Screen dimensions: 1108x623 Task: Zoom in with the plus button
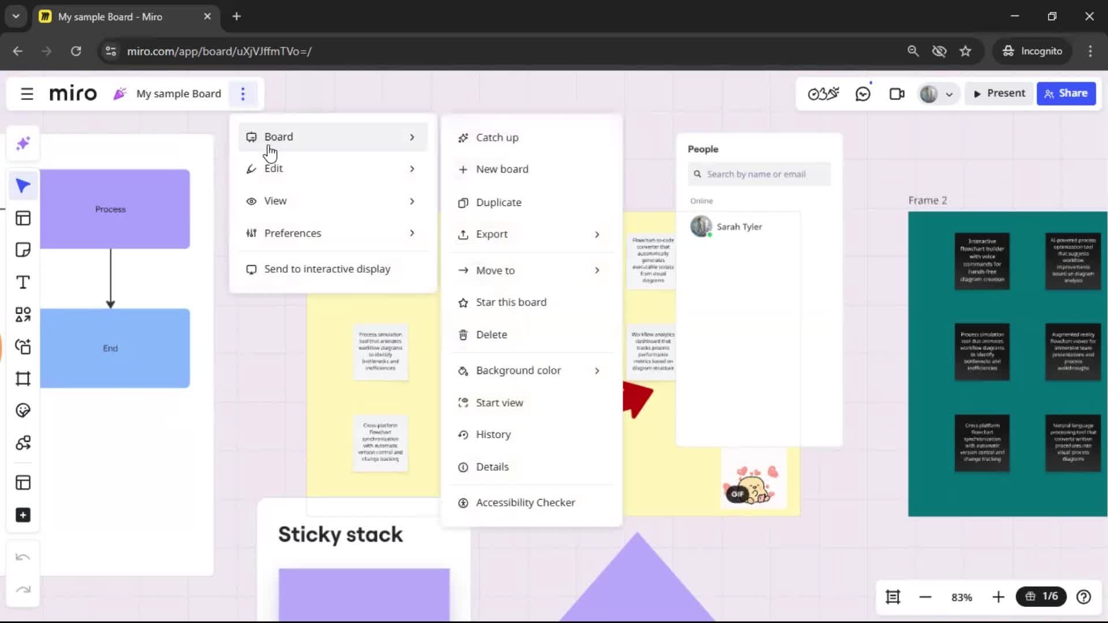coord(998,597)
